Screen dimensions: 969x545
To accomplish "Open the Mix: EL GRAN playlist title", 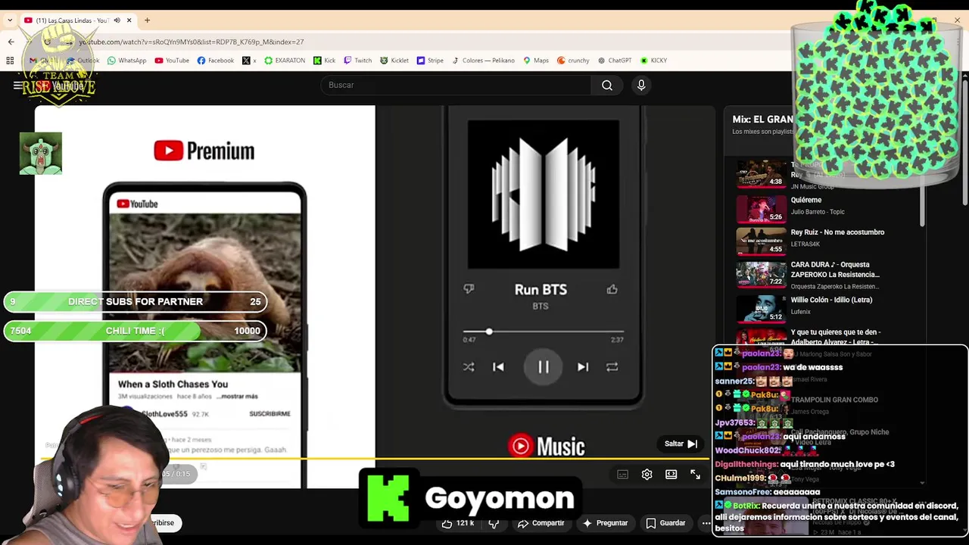I will (x=762, y=119).
